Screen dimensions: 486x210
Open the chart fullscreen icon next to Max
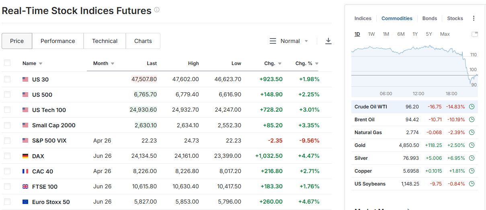click(x=475, y=34)
